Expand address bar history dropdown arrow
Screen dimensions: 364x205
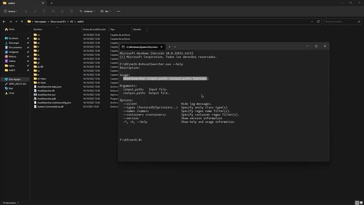pyautogui.click(x=312, y=22)
